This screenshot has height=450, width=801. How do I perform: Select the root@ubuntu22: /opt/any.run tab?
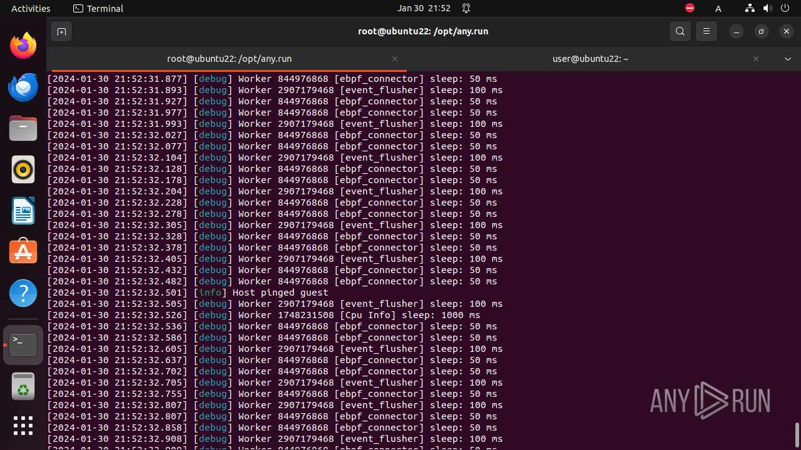coord(229,59)
